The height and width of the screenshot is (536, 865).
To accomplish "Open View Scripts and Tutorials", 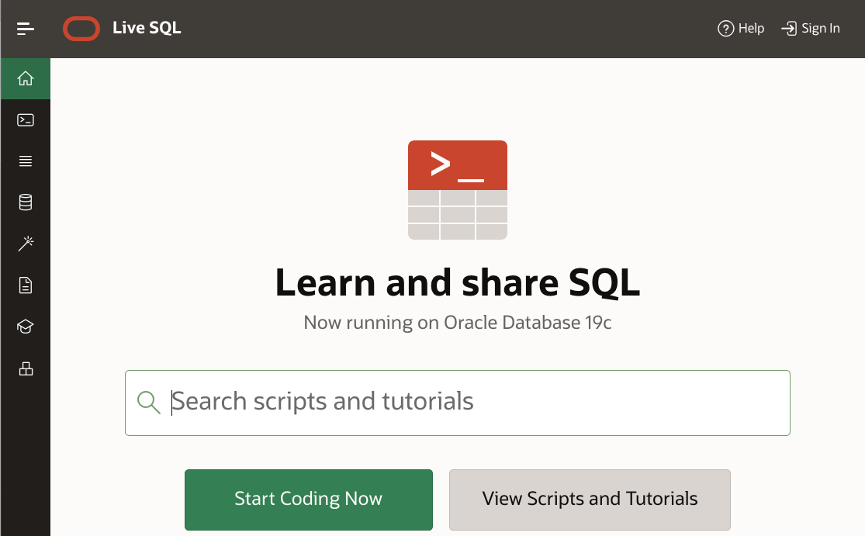I will tap(589, 500).
